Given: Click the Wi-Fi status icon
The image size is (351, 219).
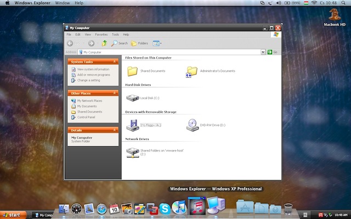Looking at the screenshot, I should pos(314,3).
